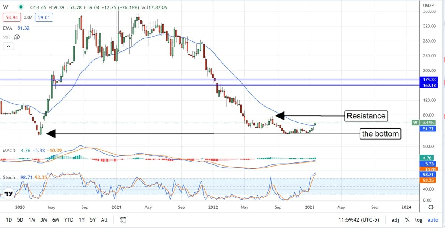Toggle the auto scale option
This screenshot has width=445, height=228.
tap(432, 220)
